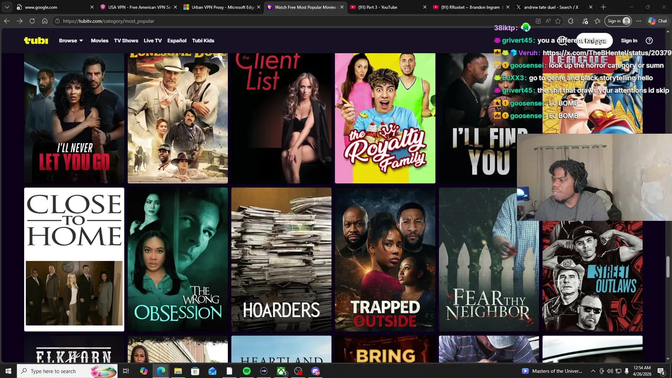This screenshot has width=672, height=378.
Task: Open The Wrong Obsession poster
Action: [177, 259]
